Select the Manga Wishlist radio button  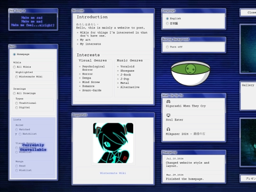coord(17,170)
